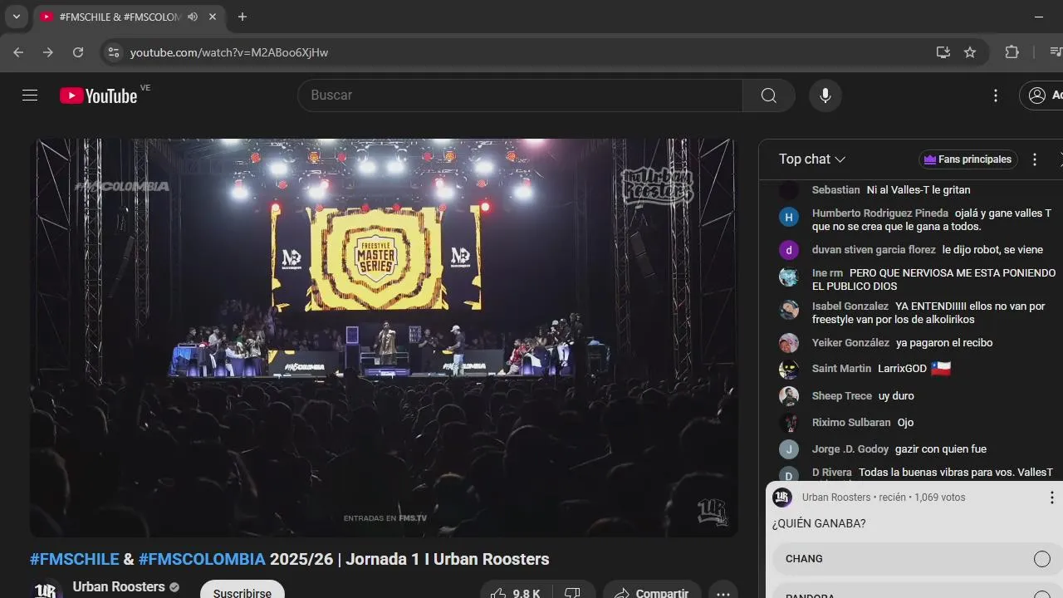The image size is (1063, 598).
Task: Go to the YouTube home logo
Action: [x=99, y=96]
